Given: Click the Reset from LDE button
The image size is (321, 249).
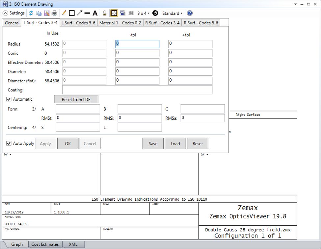Looking at the screenshot, I should (x=76, y=99).
